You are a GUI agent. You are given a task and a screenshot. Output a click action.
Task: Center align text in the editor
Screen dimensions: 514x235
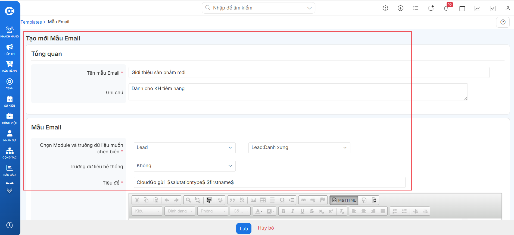click(x=364, y=211)
